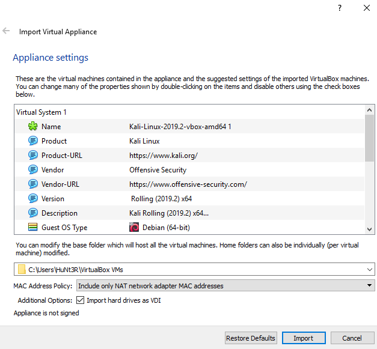
Task: Select the Rolling (2019.2) x64 version value
Action: [161, 199]
